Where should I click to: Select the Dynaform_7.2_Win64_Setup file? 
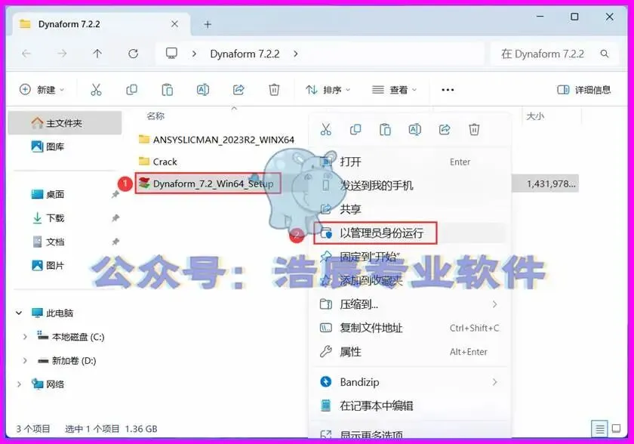point(208,183)
